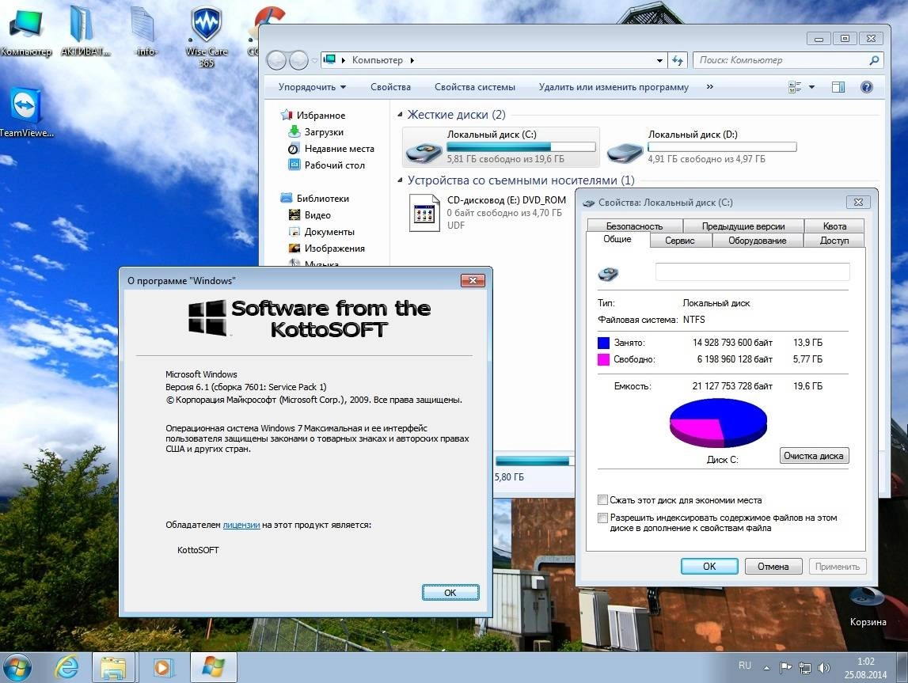Select Загрузки in navigation pane
This screenshot has height=683, width=908.
(316, 132)
